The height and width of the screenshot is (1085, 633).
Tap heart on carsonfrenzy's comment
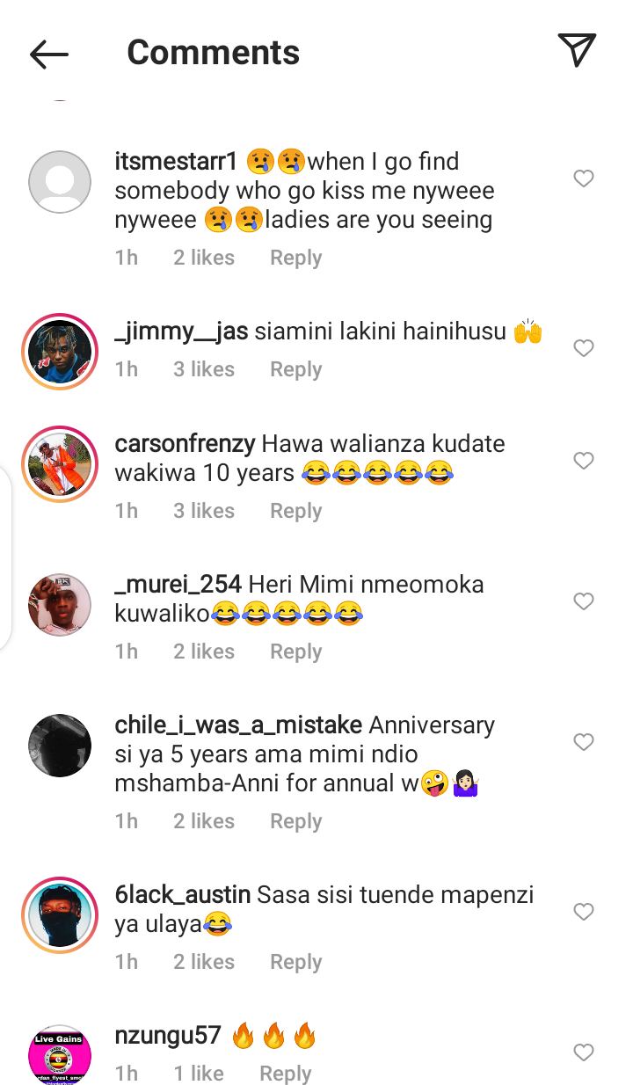584,461
